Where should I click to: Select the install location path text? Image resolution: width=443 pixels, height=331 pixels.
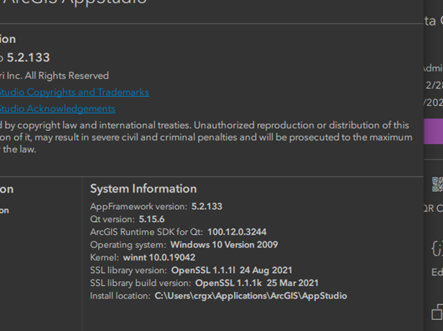click(251, 296)
